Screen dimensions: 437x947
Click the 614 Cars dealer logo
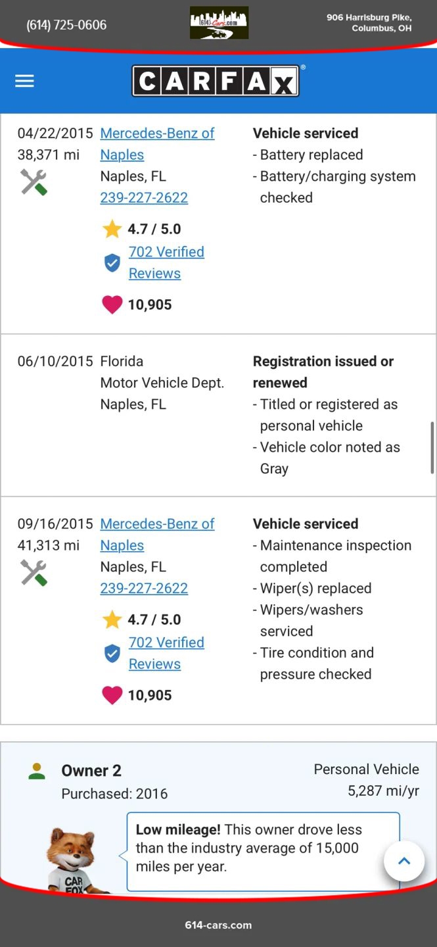[219, 23]
